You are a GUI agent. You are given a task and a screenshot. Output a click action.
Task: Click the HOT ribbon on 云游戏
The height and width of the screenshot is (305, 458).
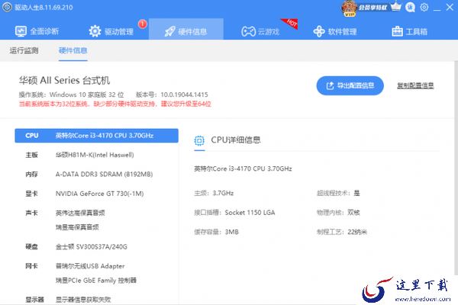pyautogui.click(x=290, y=23)
